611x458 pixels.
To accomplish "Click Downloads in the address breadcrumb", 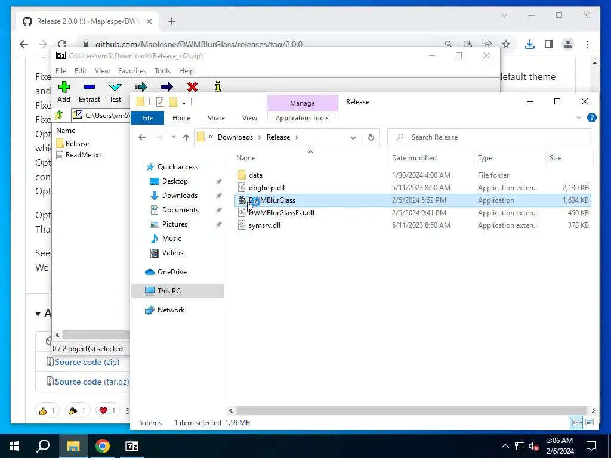I will (235, 137).
